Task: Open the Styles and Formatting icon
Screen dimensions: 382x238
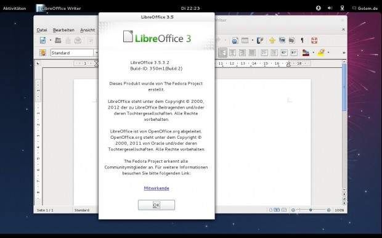Action: (43, 52)
